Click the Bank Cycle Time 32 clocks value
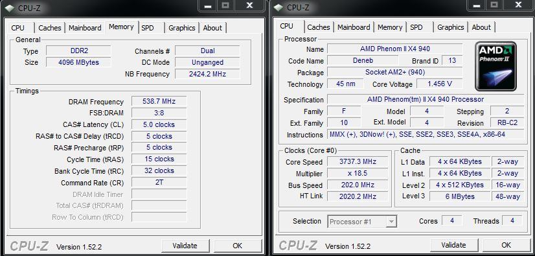 coord(159,170)
